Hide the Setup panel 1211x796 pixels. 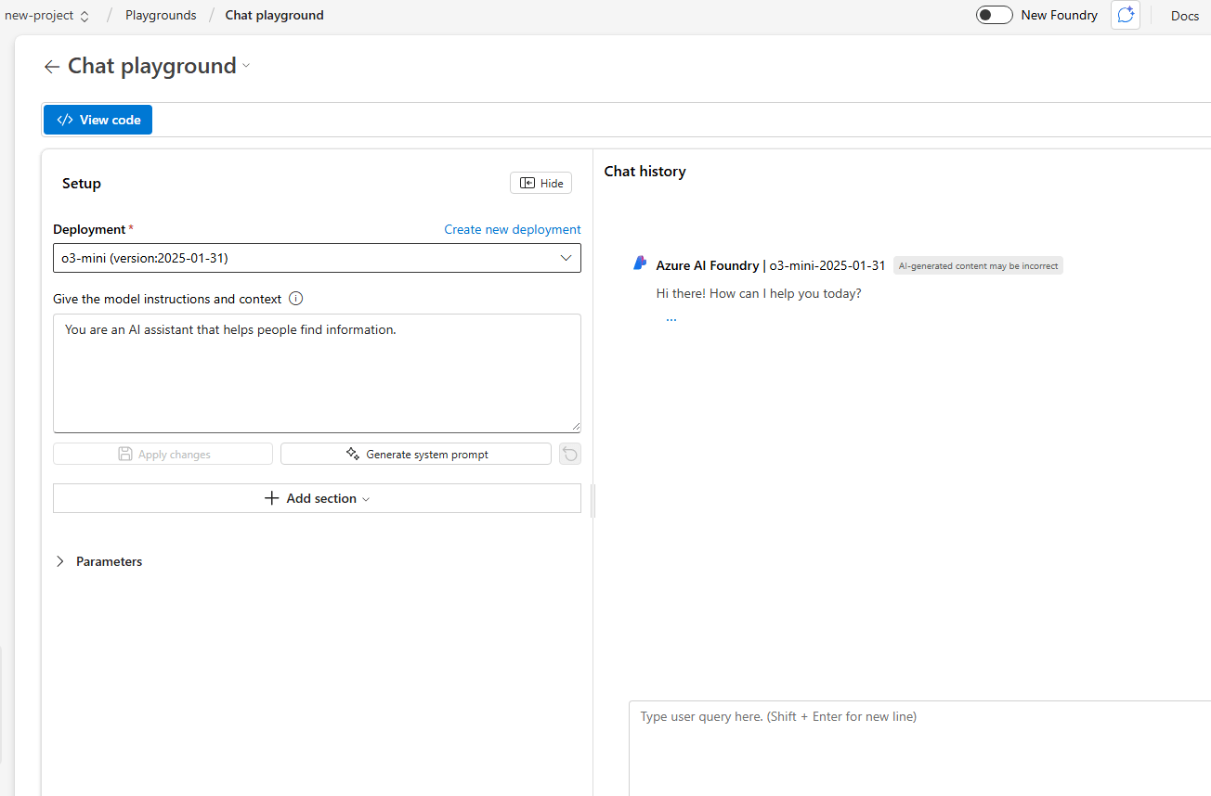pyautogui.click(x=541, y=183)
